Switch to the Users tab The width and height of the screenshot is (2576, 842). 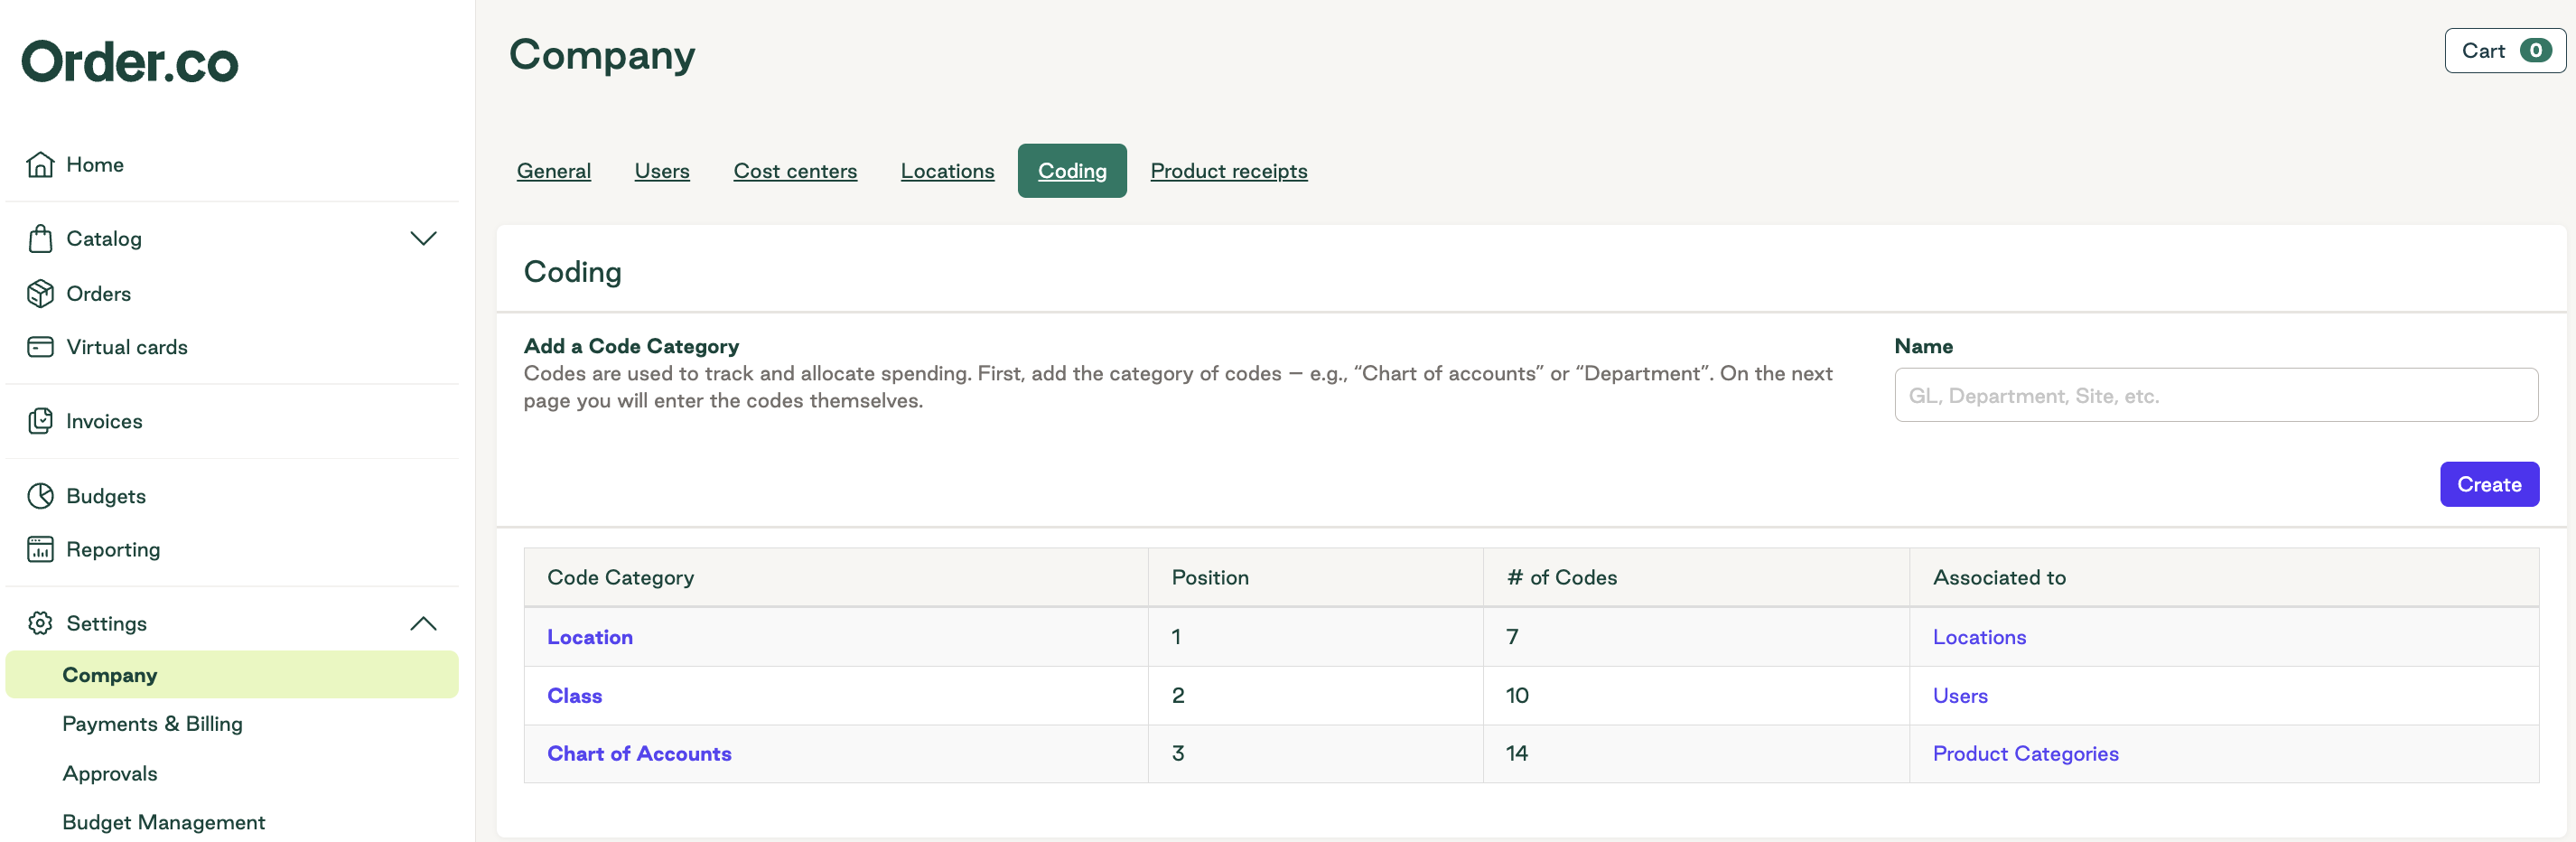pos(662,171)
